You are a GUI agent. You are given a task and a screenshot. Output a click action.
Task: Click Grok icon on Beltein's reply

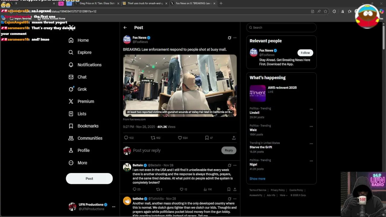coord(229,165)
